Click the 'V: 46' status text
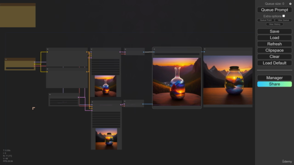Viewport: 294px width, 165px height. coord(6,159)
